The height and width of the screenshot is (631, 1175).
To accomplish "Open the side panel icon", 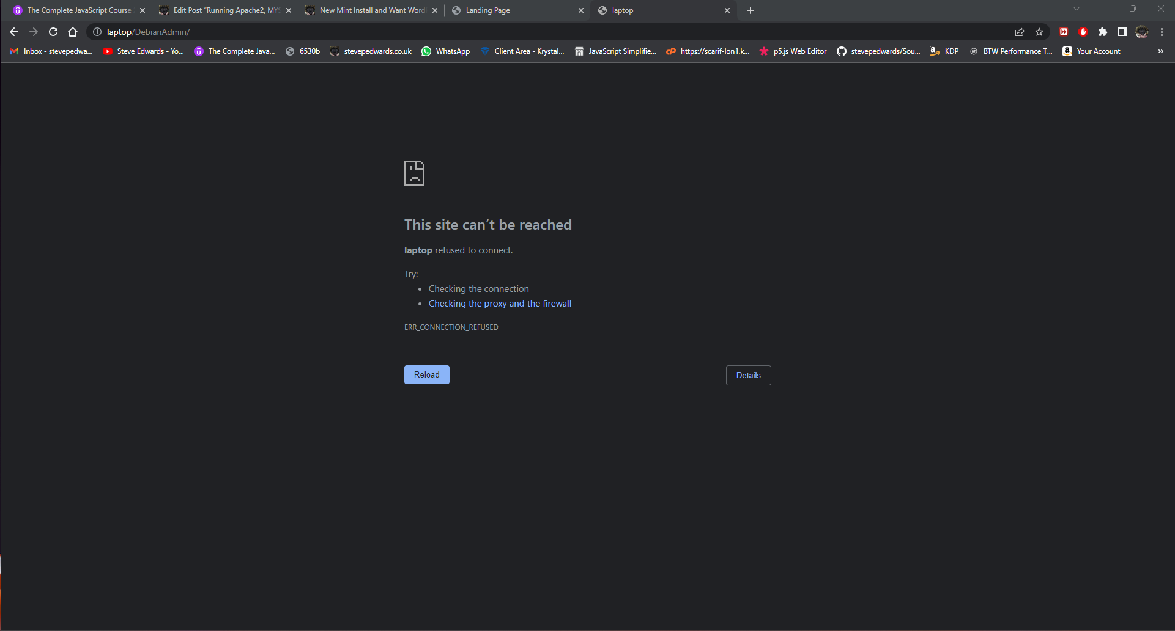I will [x=1122, y=32].
